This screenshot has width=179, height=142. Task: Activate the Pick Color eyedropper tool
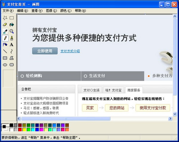(x=5, y=31)
